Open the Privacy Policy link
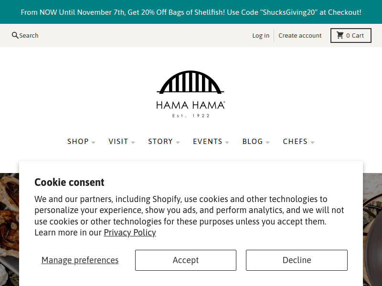Screen dimensions: 382x286 point(130,233)
